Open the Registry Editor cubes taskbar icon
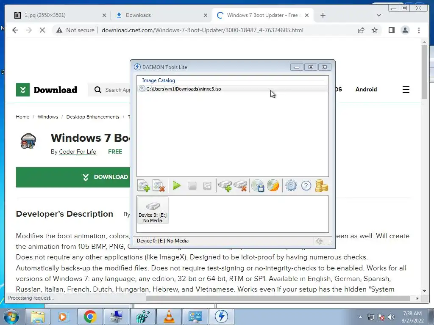 (143, 317)
